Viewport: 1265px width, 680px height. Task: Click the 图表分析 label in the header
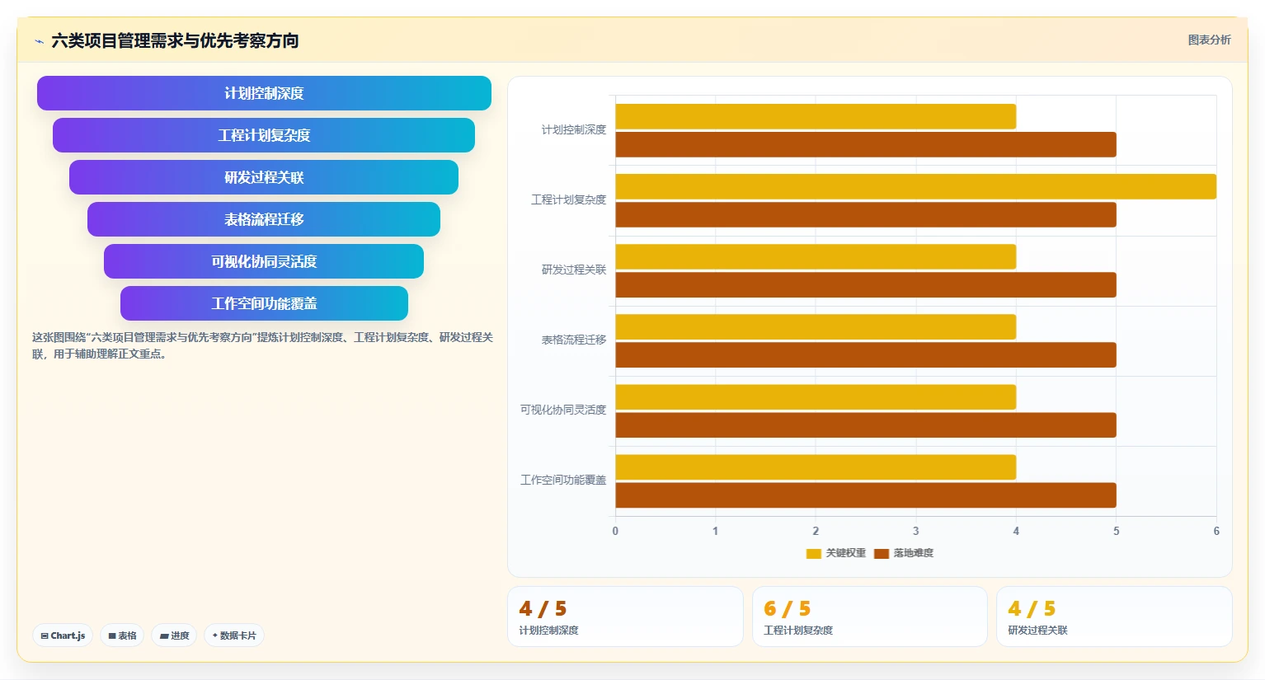click(x=1209, y=40)
